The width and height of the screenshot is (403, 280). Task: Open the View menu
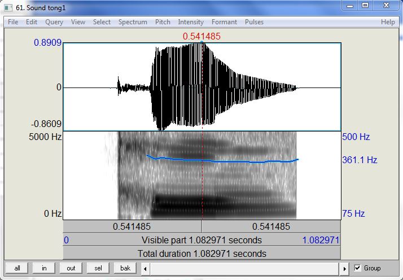(x=78, y=22)
